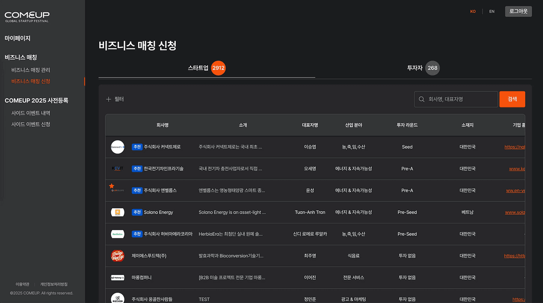
Task: Click the 식음료 industry cell
Action: click(x=353, y=256)
